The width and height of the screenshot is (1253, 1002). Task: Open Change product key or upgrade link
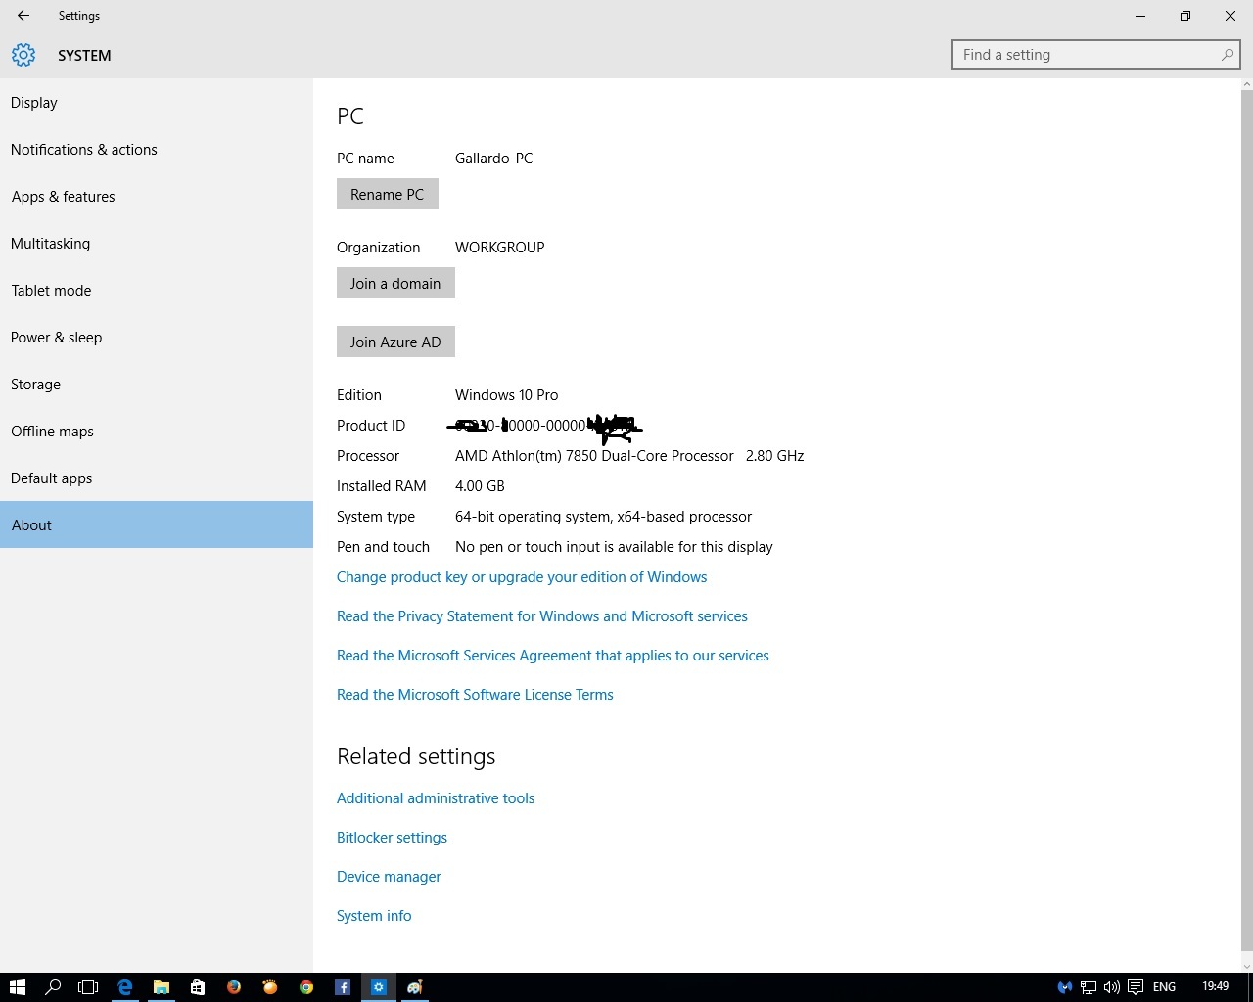click(x=522, y=577)
